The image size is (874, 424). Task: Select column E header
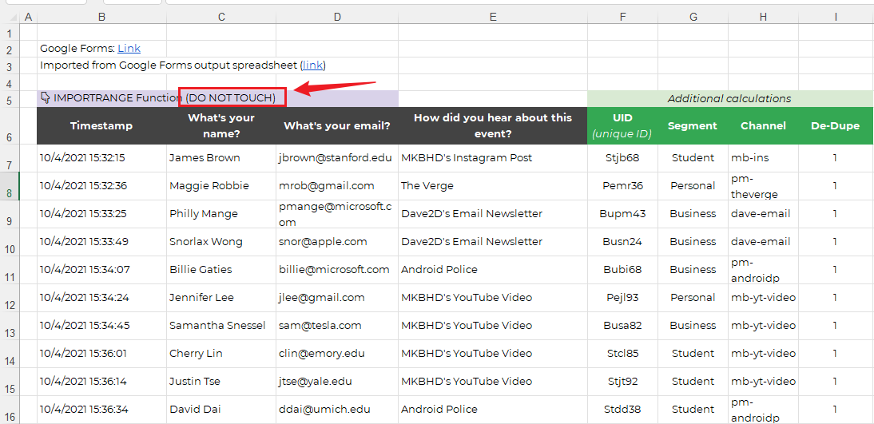coord(493,18)
